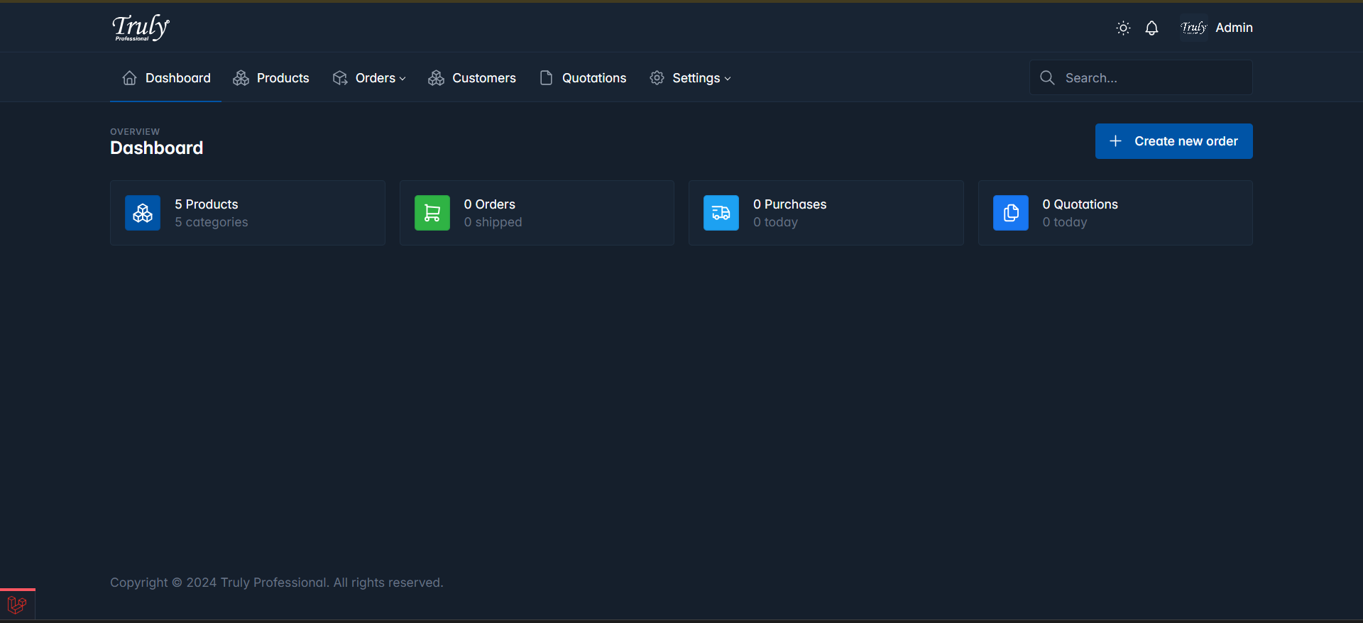Open the Quotations page
1363x623 pixels.
point(583,78)
